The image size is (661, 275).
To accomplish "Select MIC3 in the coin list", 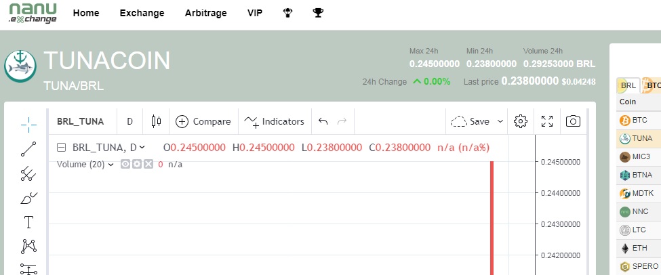I will click(x=639, y=156).
